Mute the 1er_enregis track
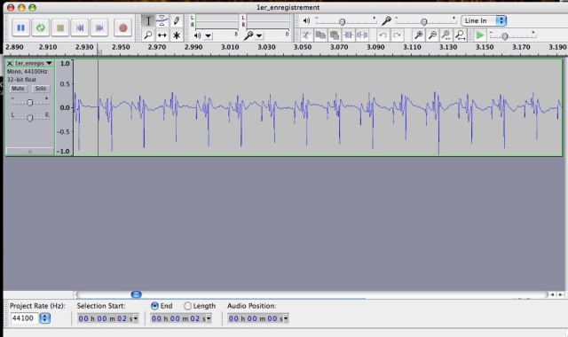568x337 pixels. click(18, 89)
